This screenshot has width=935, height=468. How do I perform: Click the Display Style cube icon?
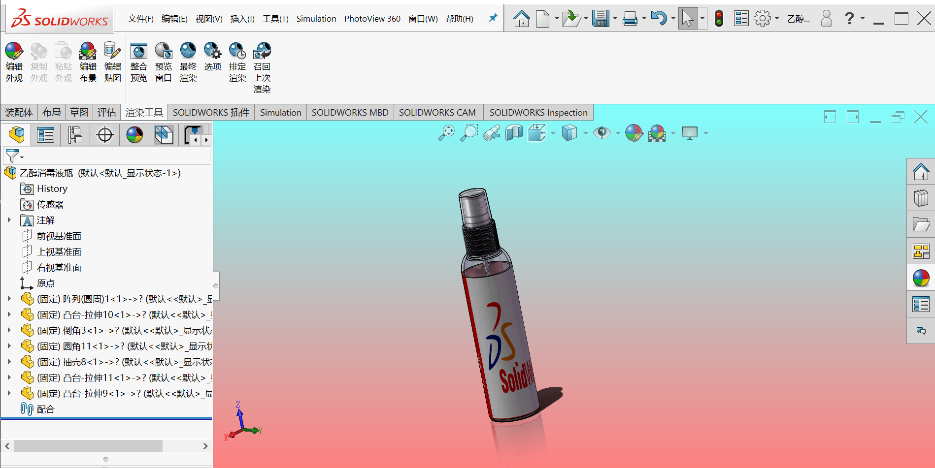coord(569,133)
